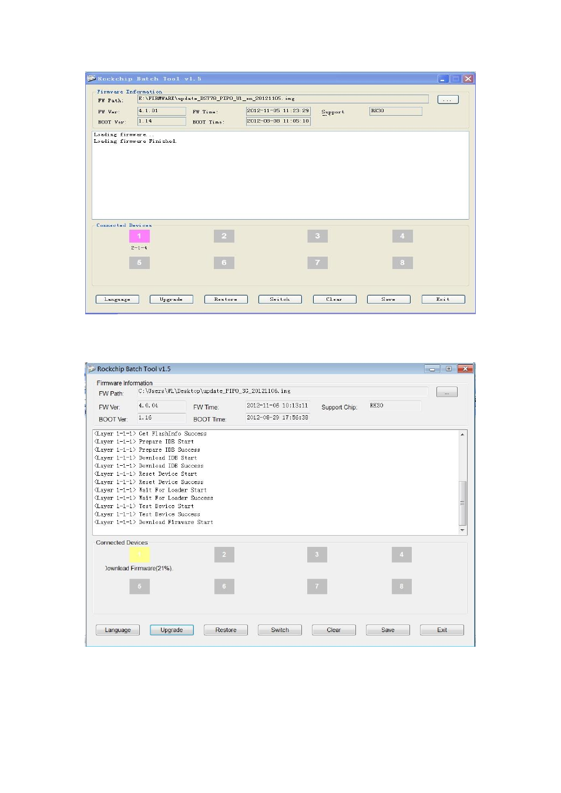Click Restore button in upper window
Image resolution: width=561 pixels, height=793 pixels.
tap(226, 300)
